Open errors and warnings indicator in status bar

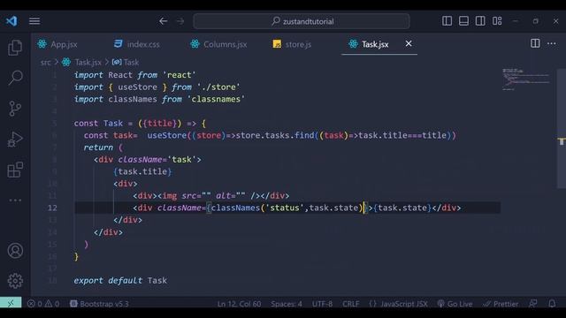43,304
